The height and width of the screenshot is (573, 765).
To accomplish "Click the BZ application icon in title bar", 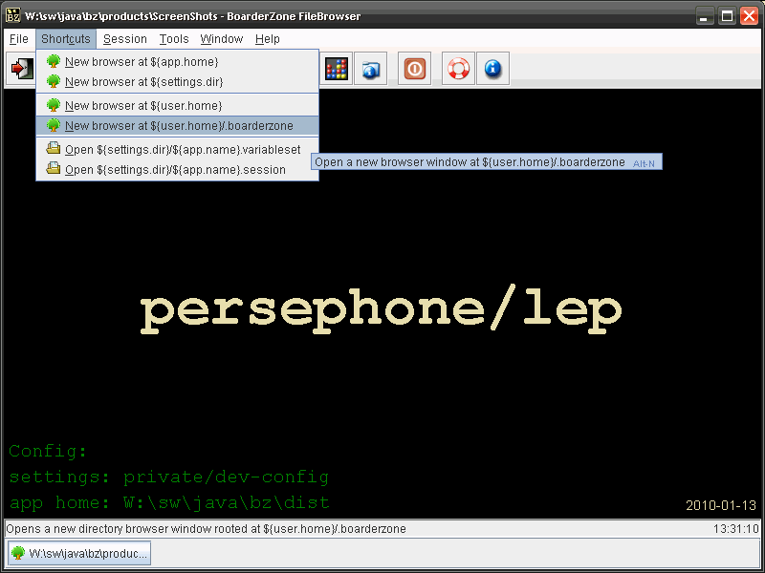I will click(13, 15).
